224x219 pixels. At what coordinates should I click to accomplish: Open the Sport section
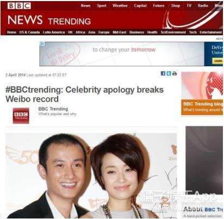coord(102,5)
